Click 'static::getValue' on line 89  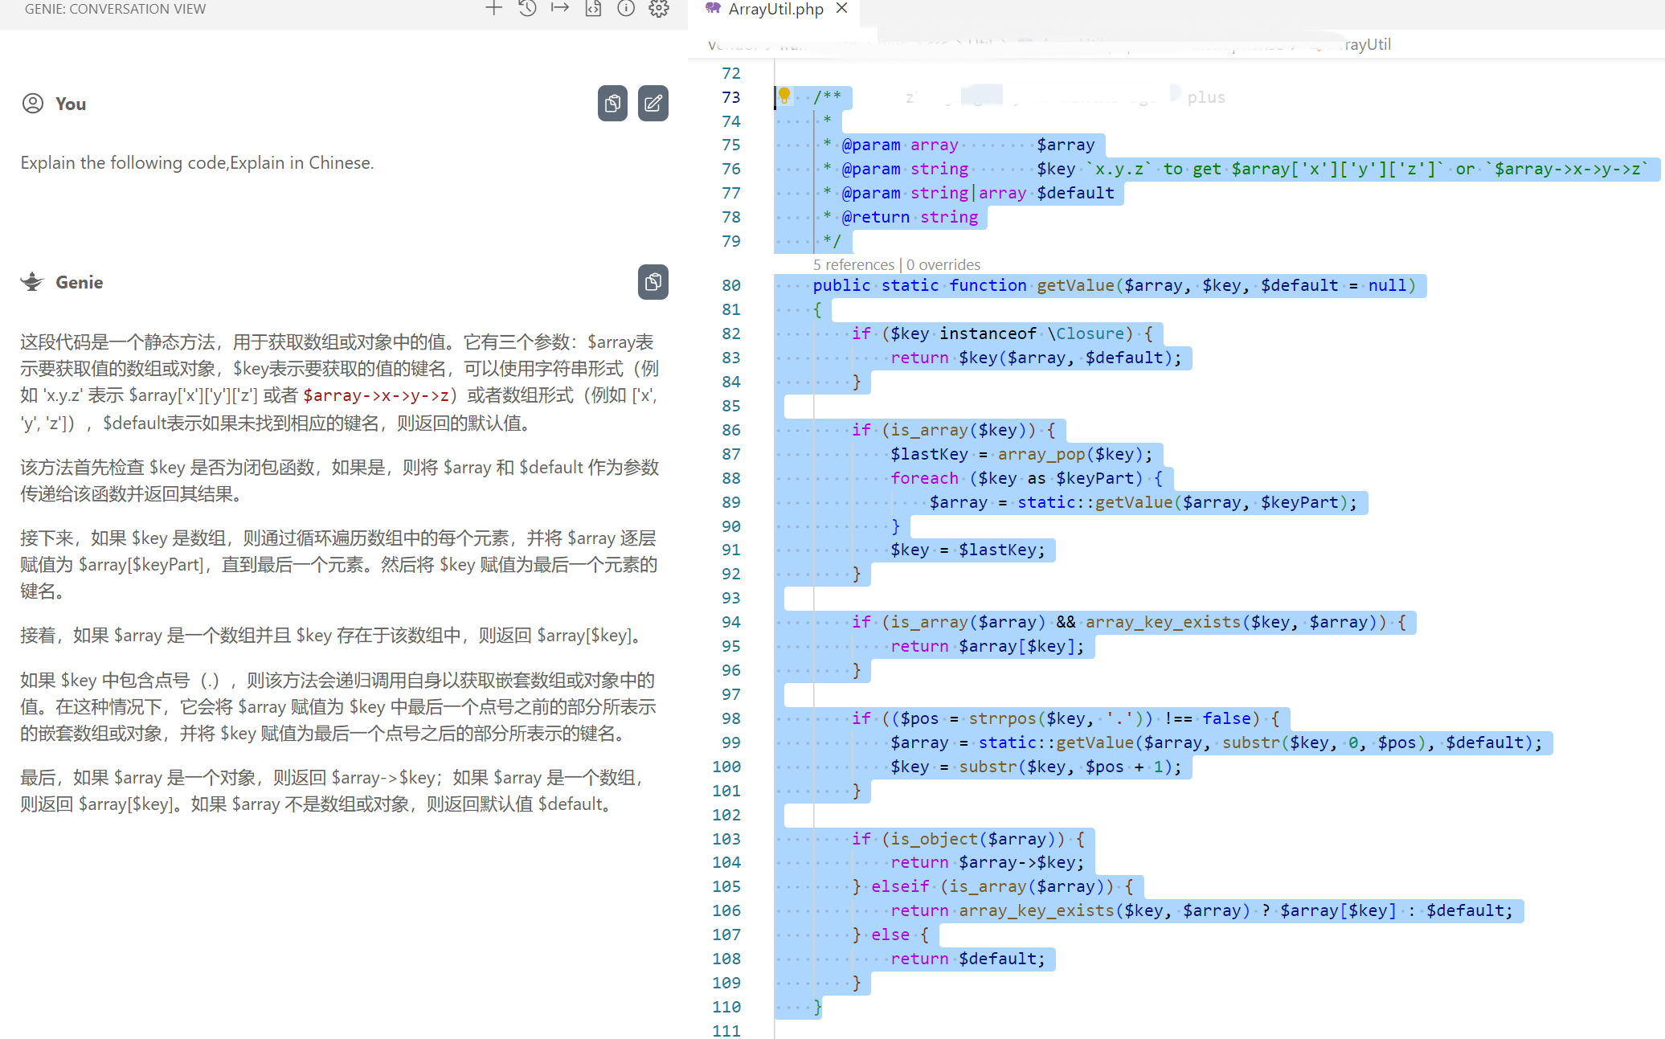click(x=1094, y=502)
